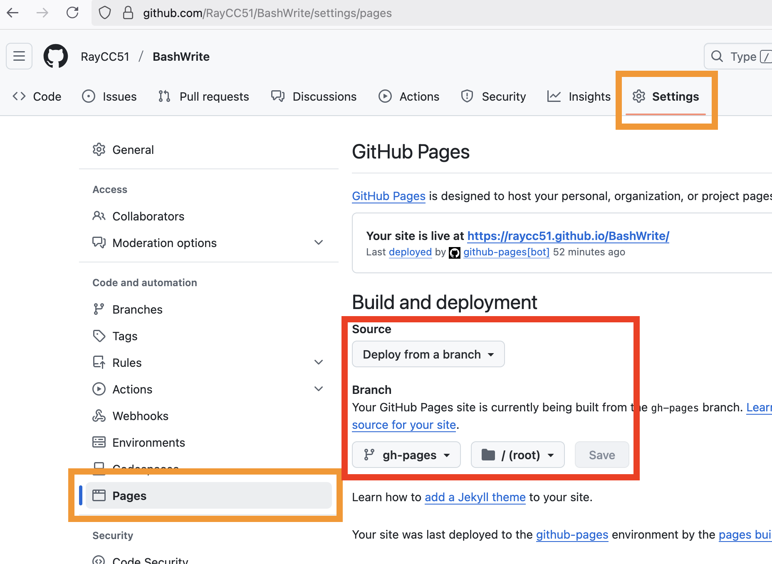The height and width of the screenshot is (564, 772).
Task: Click the GitHub Octocat logo
Action: tap(56, 56)
